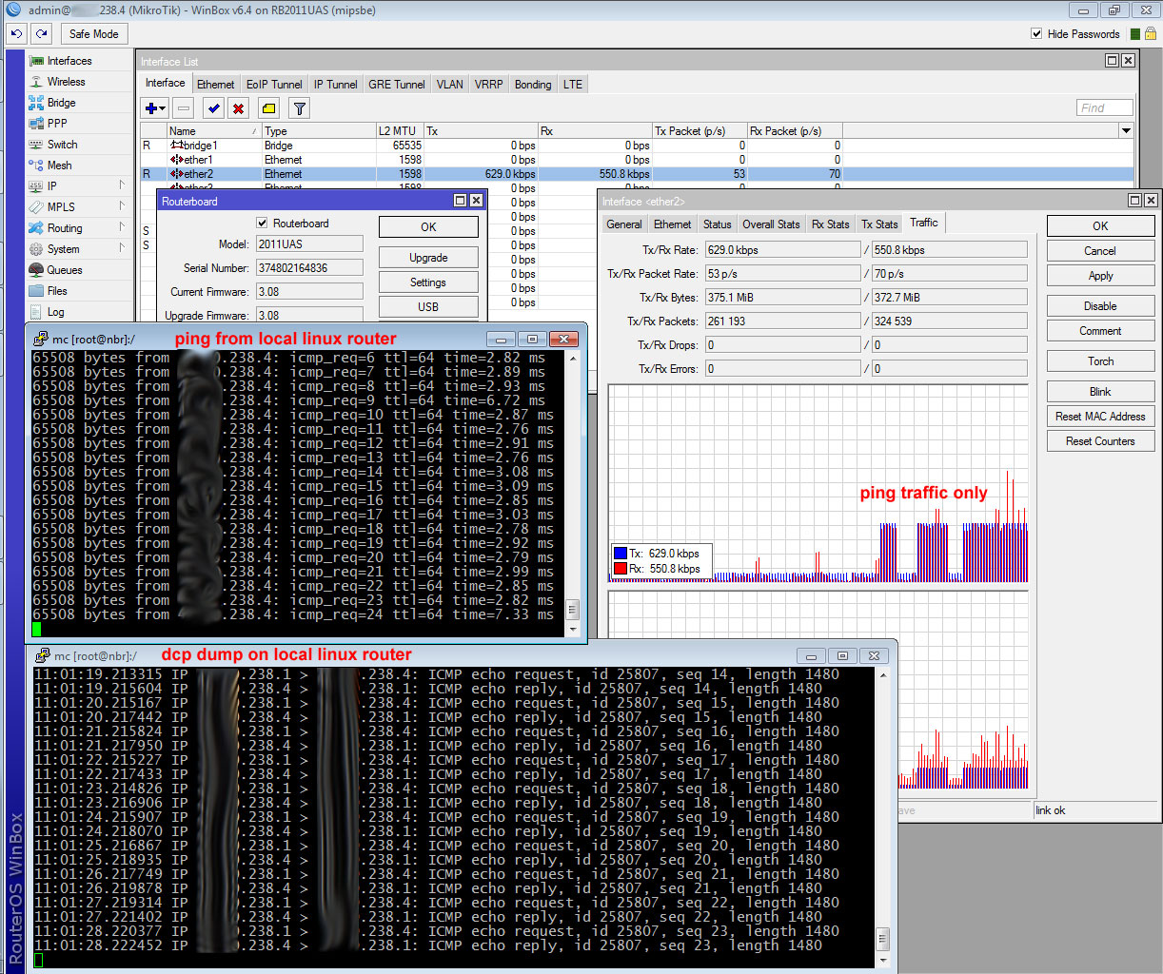
Task: Click the enable checkmark toolbar icon
Action: pyautogui.click(x=213, y=108)
